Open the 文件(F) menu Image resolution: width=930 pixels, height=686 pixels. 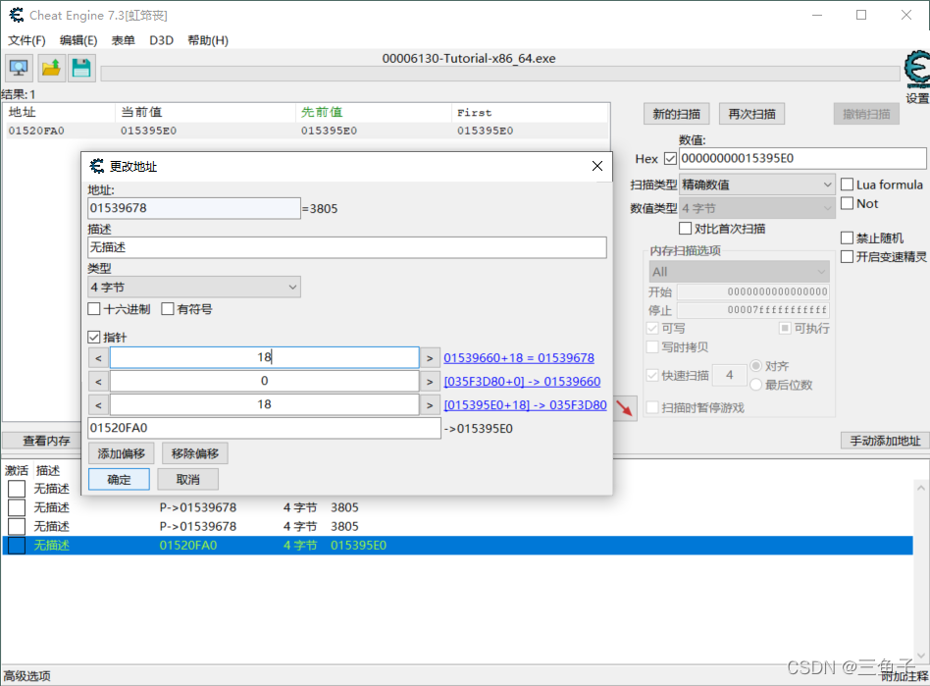[26, 40]
